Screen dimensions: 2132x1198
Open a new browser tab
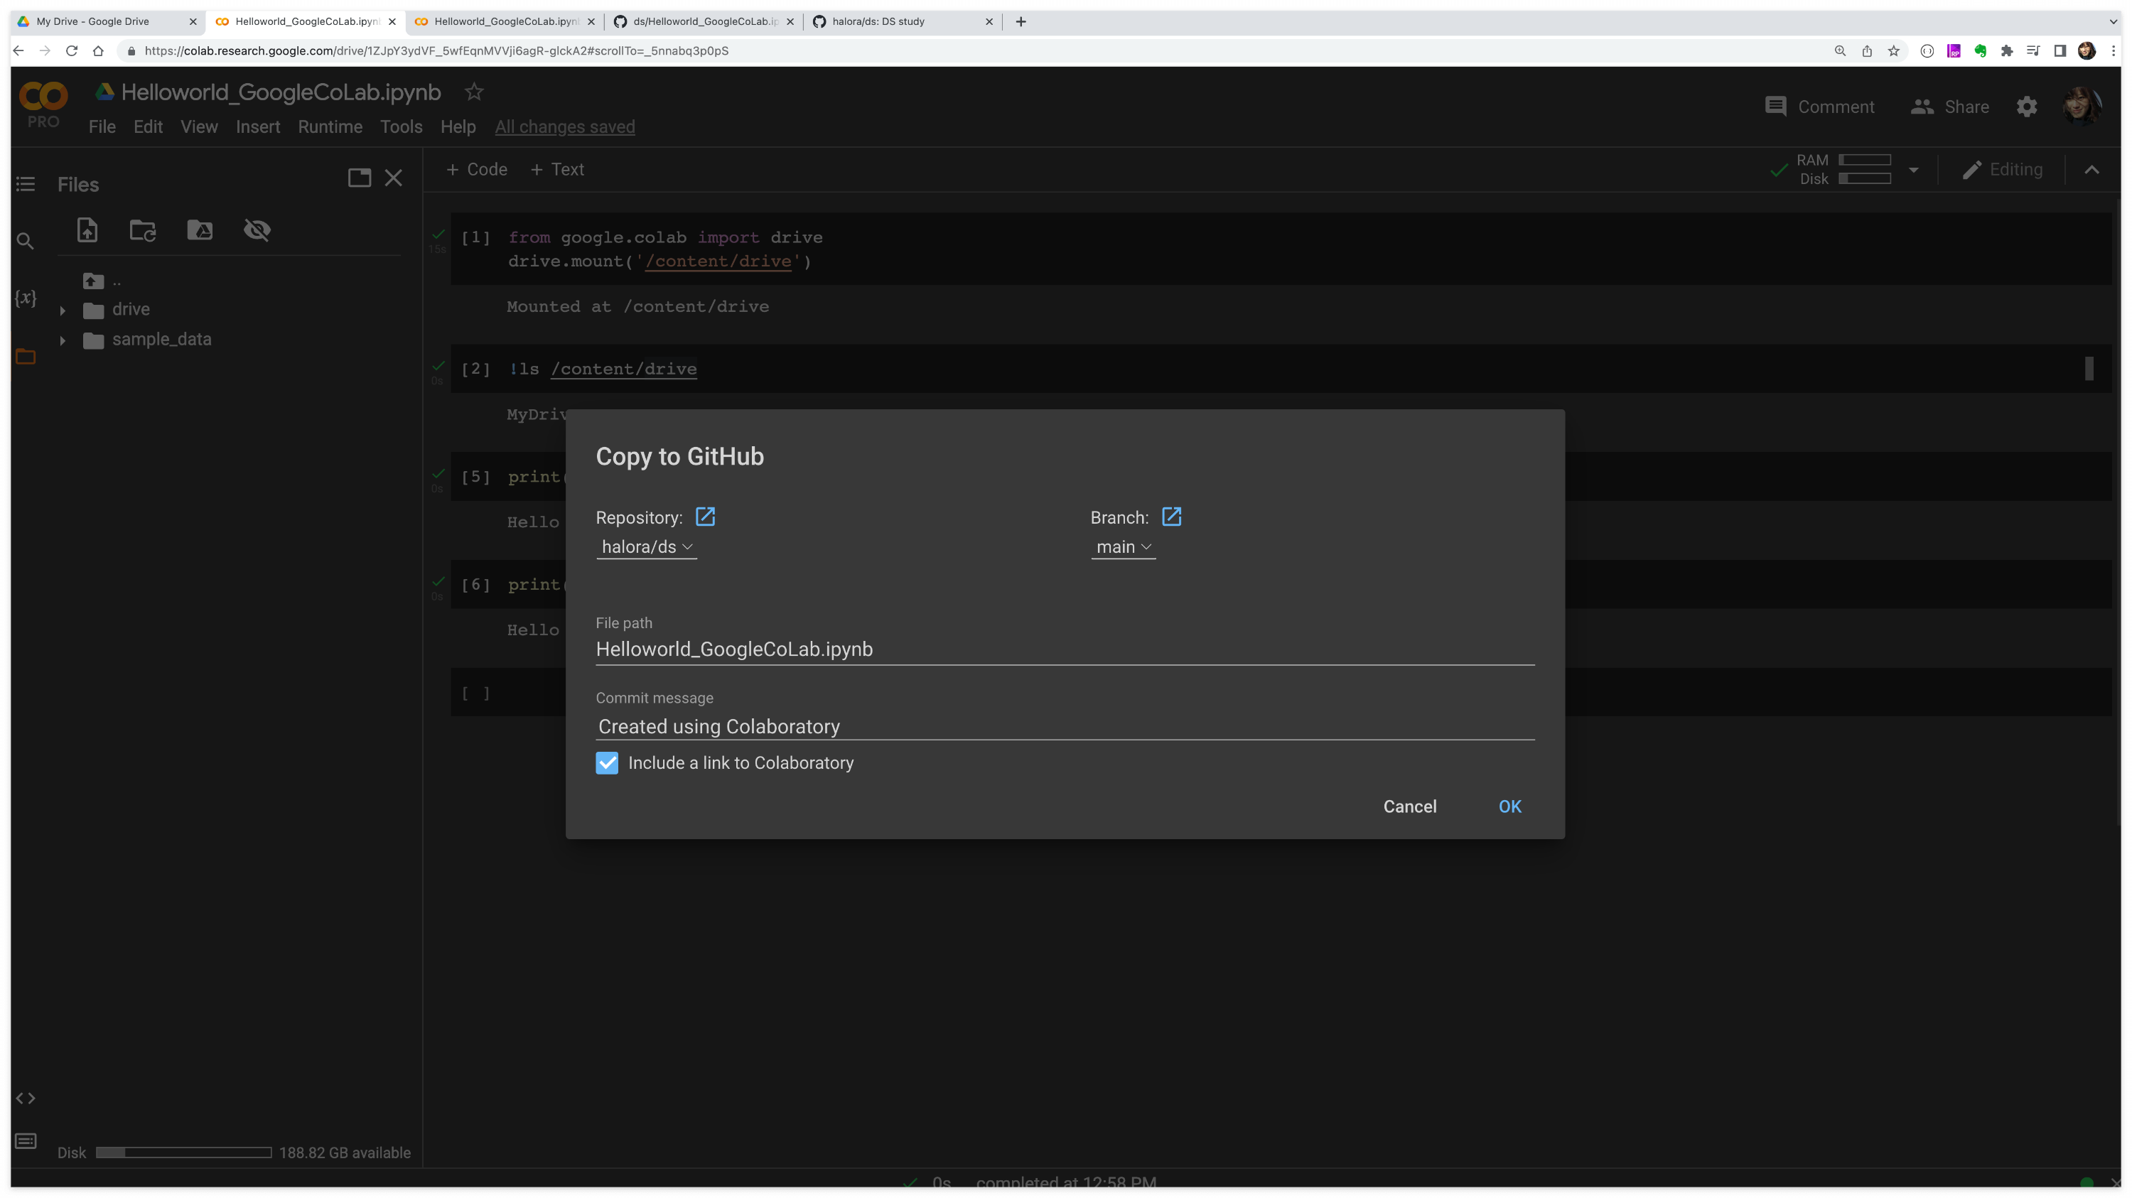point(1021,21)
